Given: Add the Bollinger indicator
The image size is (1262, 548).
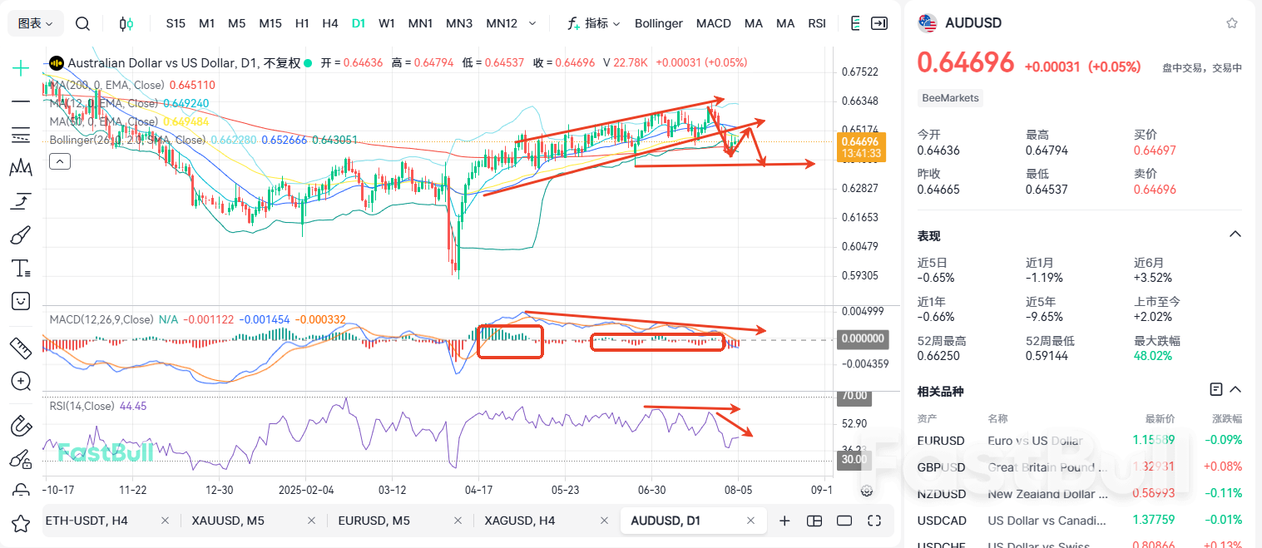Looking at the screenshot, I should click(658, 23).
